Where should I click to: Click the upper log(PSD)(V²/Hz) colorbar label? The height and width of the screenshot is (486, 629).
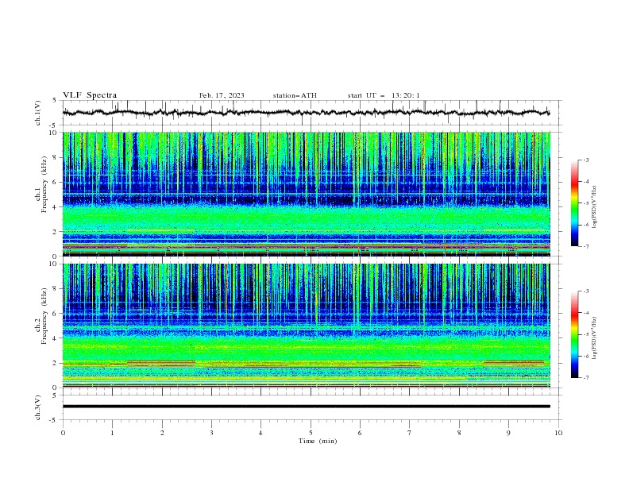(x=594, y=207)
